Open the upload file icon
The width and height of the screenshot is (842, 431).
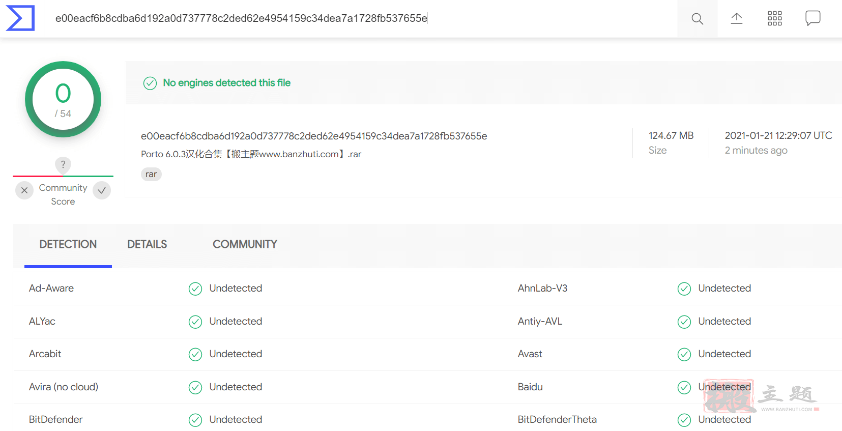[x=737, y=19]
